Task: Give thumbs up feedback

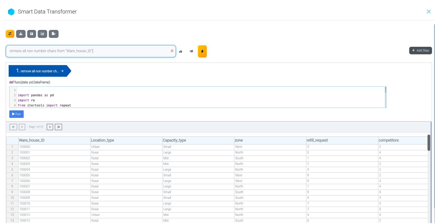Action: pos(180,51)
